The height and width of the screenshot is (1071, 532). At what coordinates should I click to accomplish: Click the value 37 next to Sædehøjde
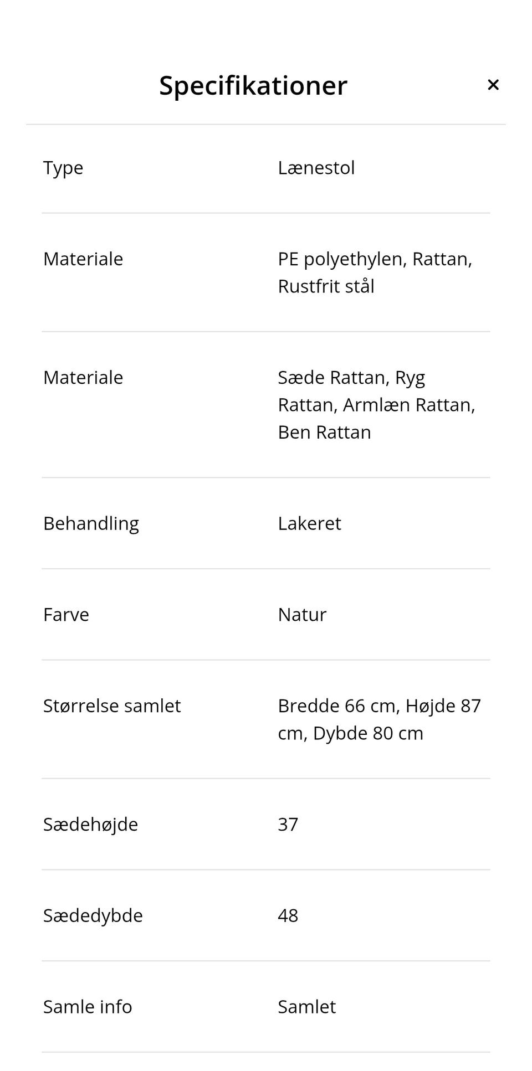(x=288, y=824)
